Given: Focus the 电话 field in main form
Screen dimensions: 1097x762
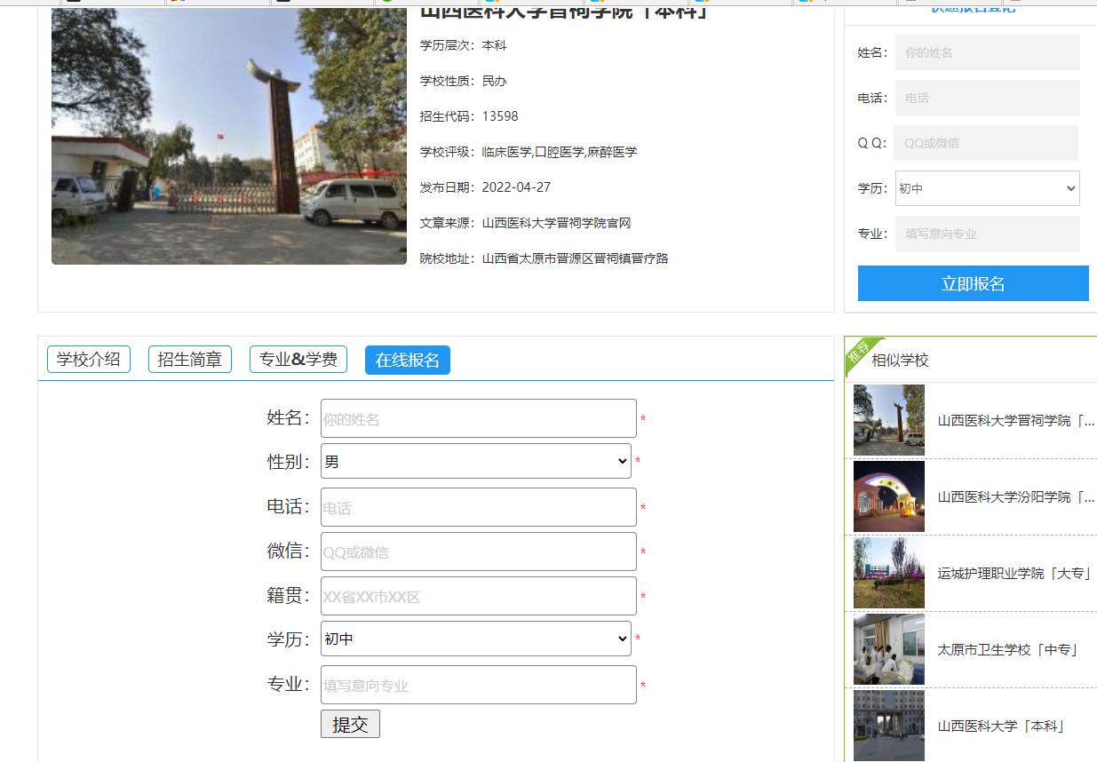Looking at the screenshot, I should pyautogui.click(x=479, y=507).
